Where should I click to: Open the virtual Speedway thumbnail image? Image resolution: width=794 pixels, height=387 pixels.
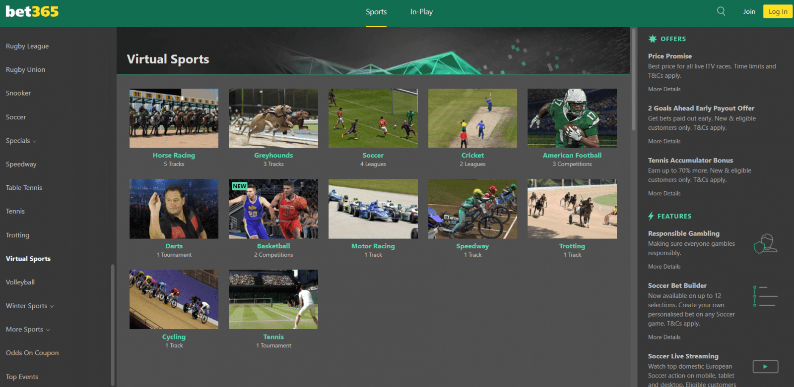pos(472,209)
